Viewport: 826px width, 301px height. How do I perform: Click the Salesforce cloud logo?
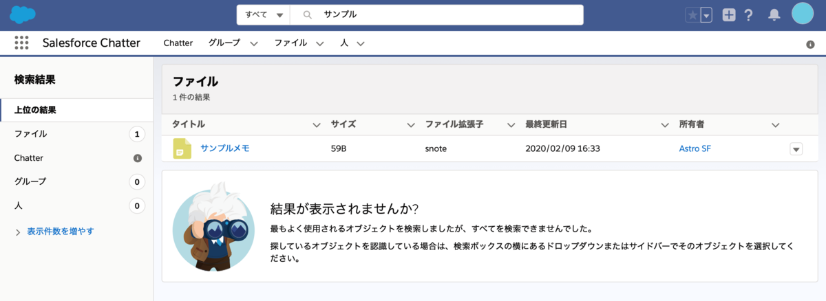[23, 14]
